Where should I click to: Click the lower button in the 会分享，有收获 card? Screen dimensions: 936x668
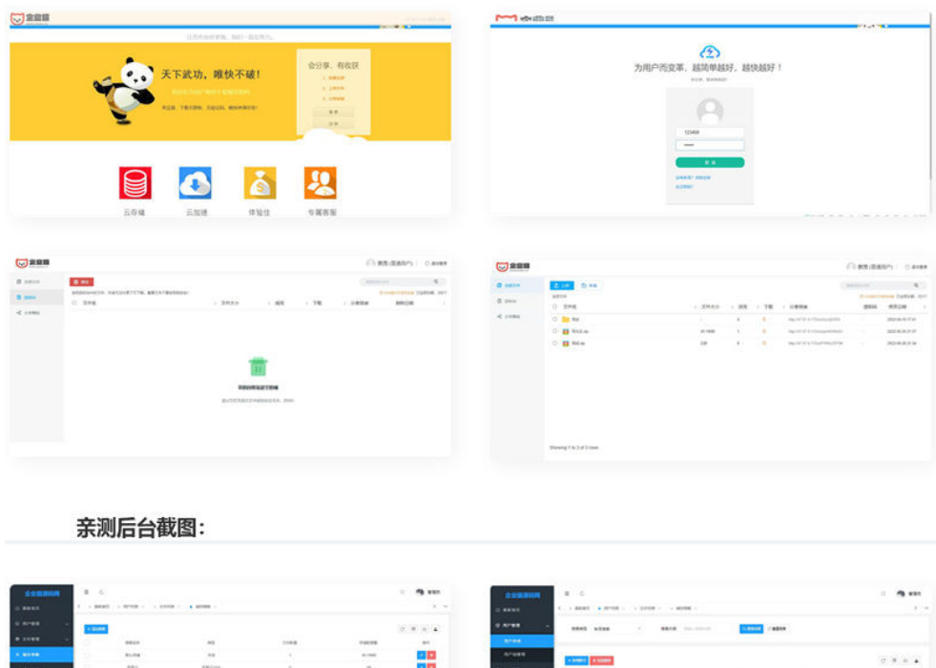click(334, 123)
